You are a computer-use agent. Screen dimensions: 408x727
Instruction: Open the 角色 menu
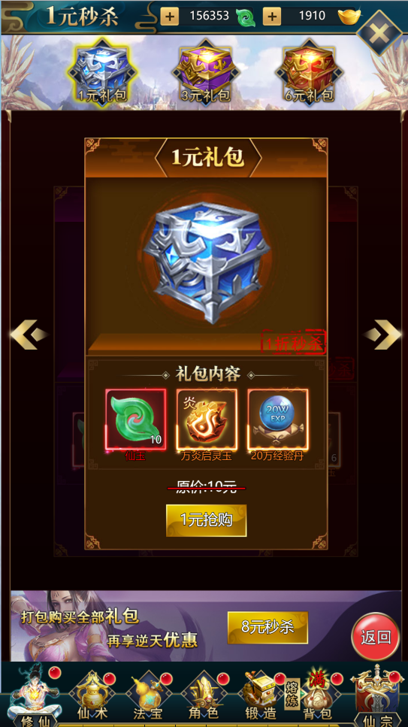204,695
